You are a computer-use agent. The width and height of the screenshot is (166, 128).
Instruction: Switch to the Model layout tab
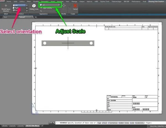pyautogui.click(x=5, y=126)
